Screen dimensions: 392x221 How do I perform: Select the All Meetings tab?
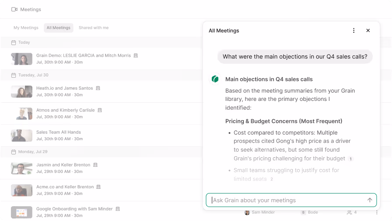(x=58, y=28)
